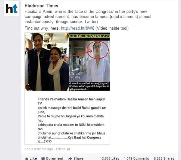Click the Hindustan Times page name

point(41,6)
